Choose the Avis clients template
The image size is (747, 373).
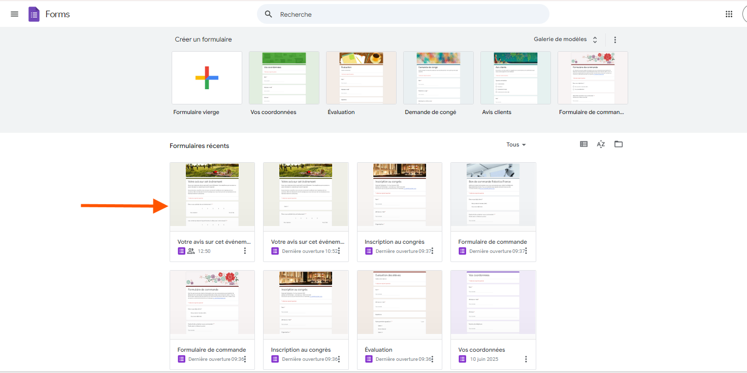pyautogui.click(x=515, y=78)
